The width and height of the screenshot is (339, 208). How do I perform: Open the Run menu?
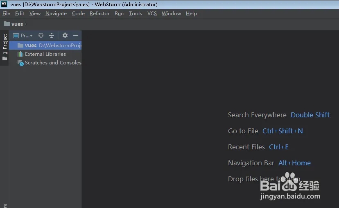119,14
